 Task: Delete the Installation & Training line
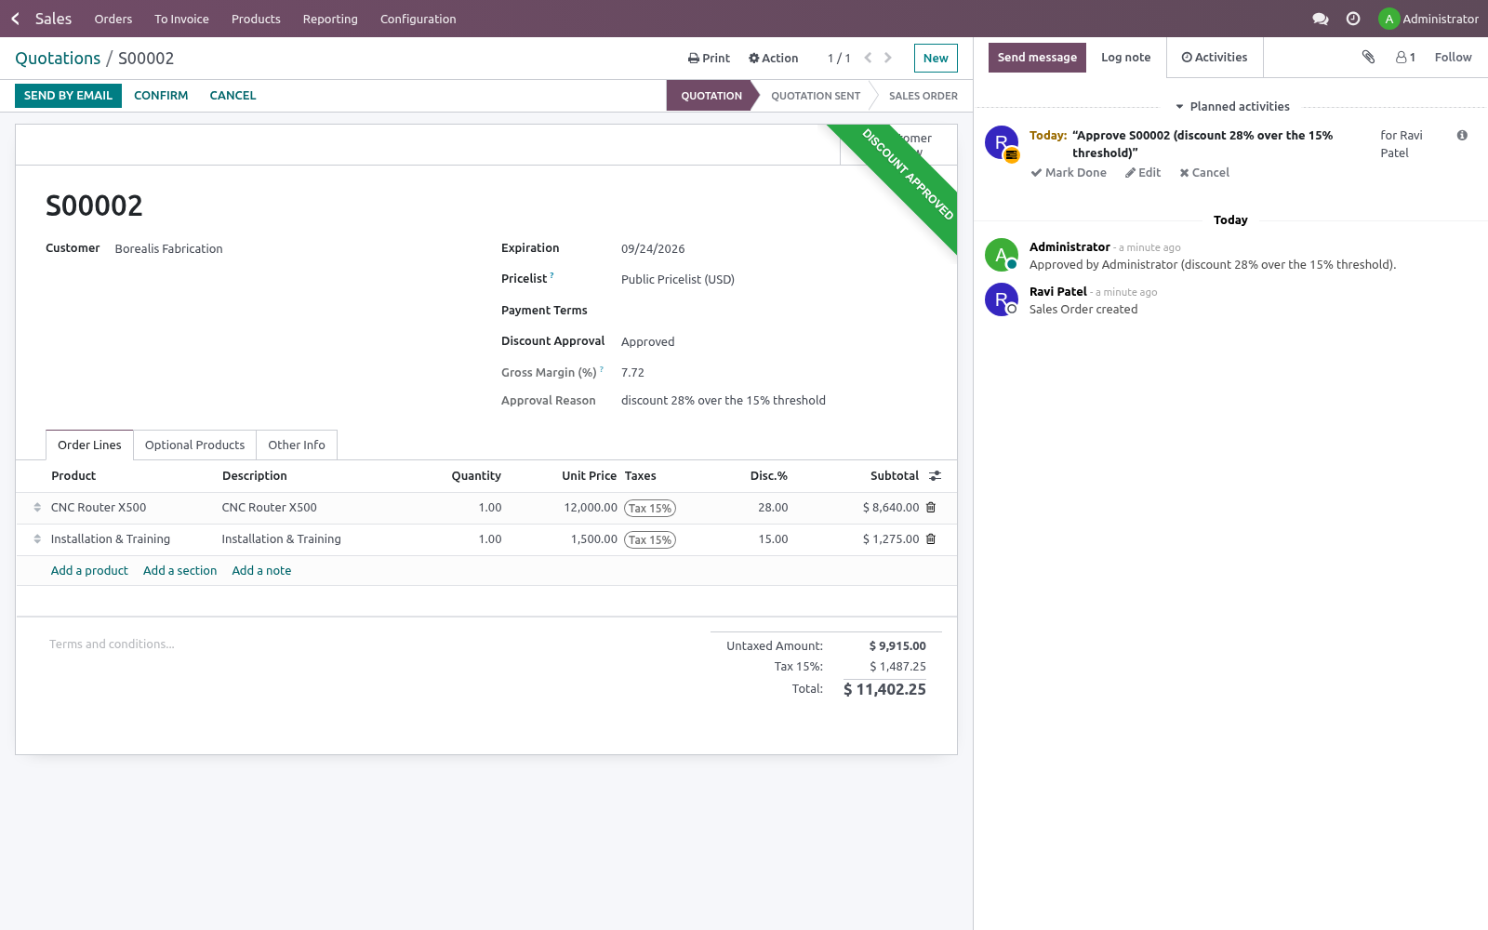point(931,539)
